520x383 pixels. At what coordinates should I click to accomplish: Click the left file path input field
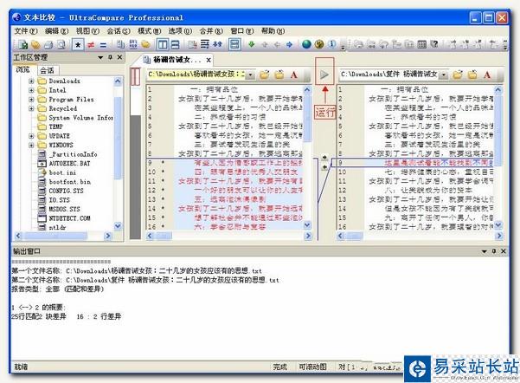[196, 75]
